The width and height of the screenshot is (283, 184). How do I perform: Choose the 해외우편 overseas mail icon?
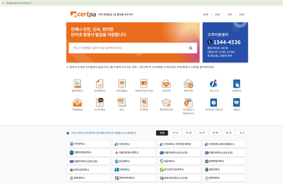pyautogui.click(x=189, y=84)
